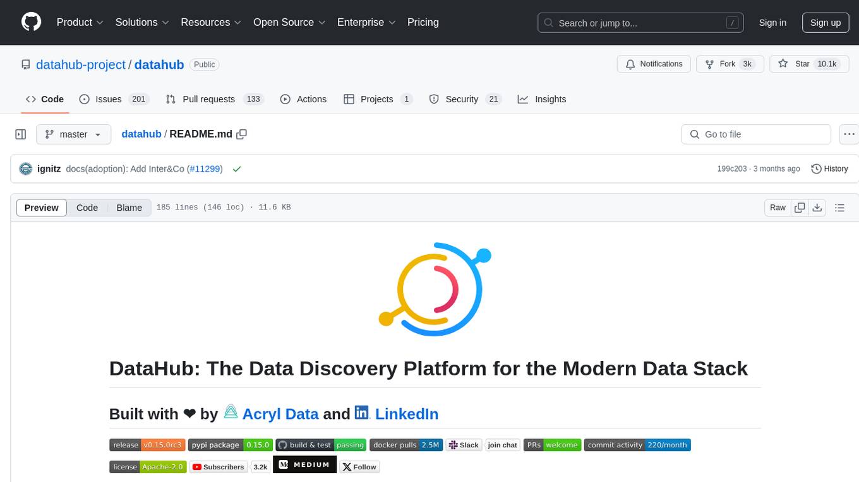Select the Code view
Image resolution: width=859 pixels, height=482 pixels.
87,208
